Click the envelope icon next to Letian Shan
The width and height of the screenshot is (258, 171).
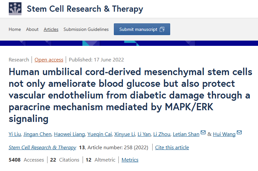203,133
